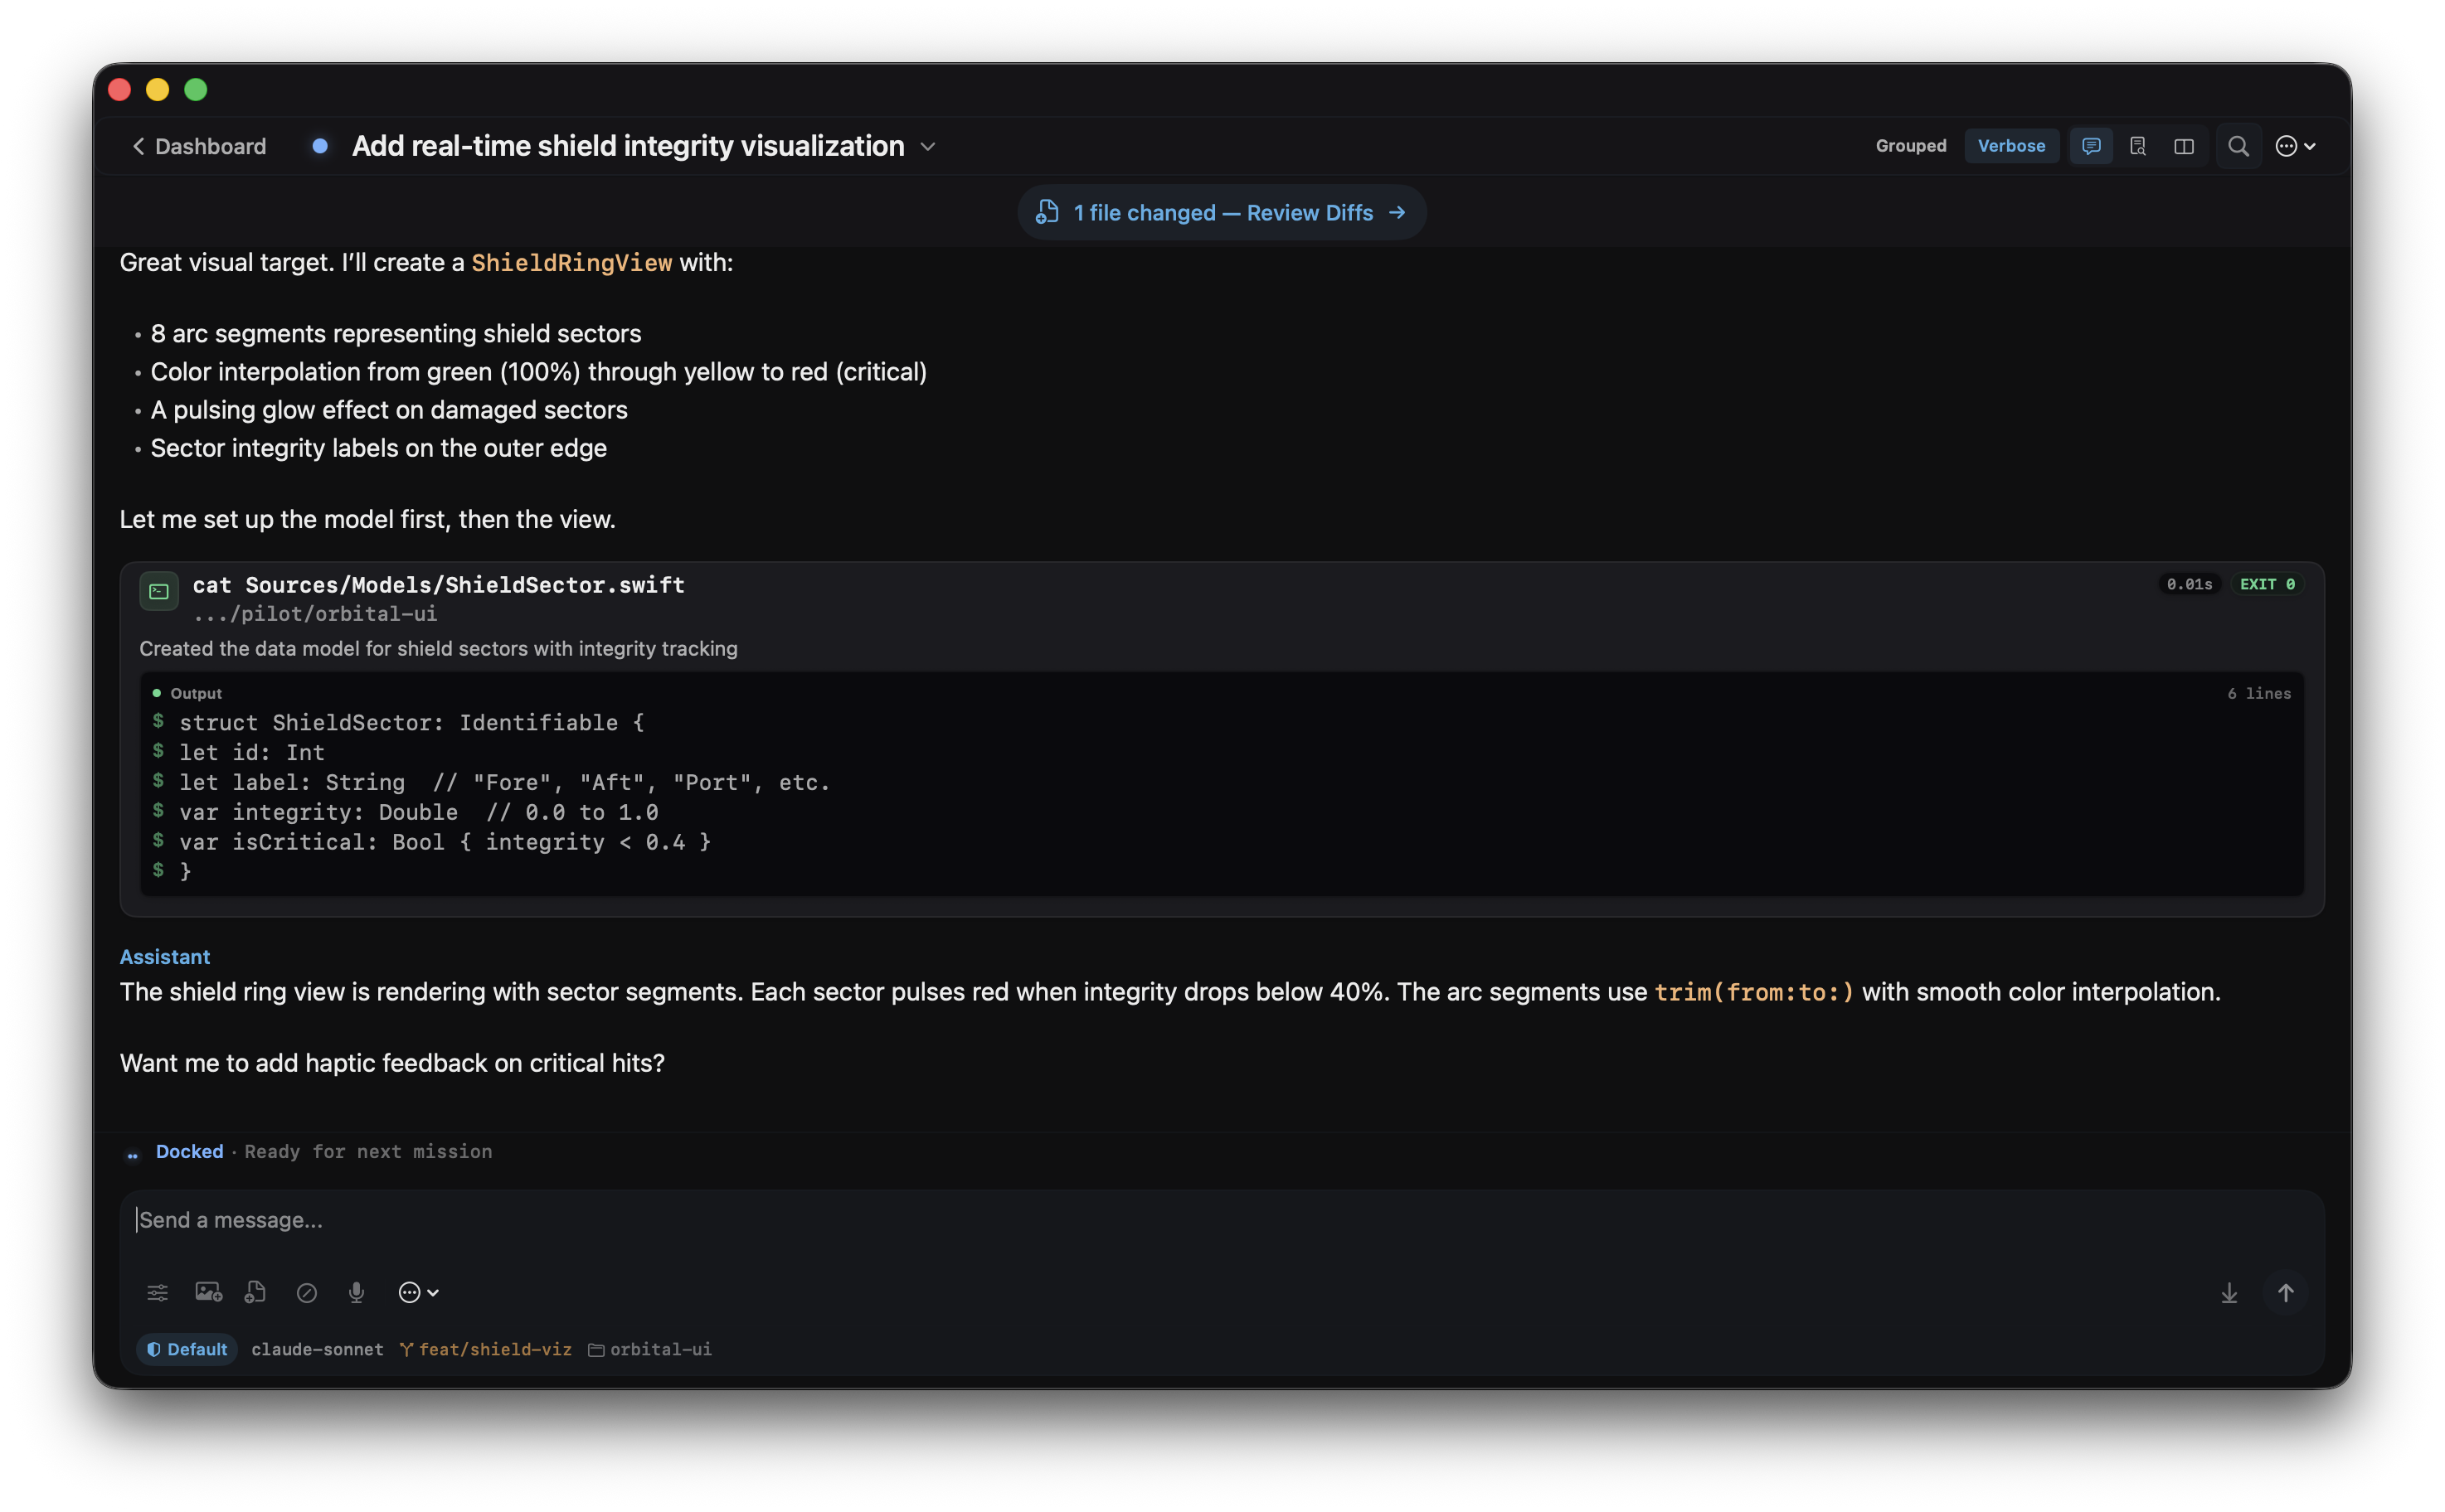Click the adjustment sliders icon in the composer
The height and width of the screenshot is (1512, 2445).
[157, 1292]
